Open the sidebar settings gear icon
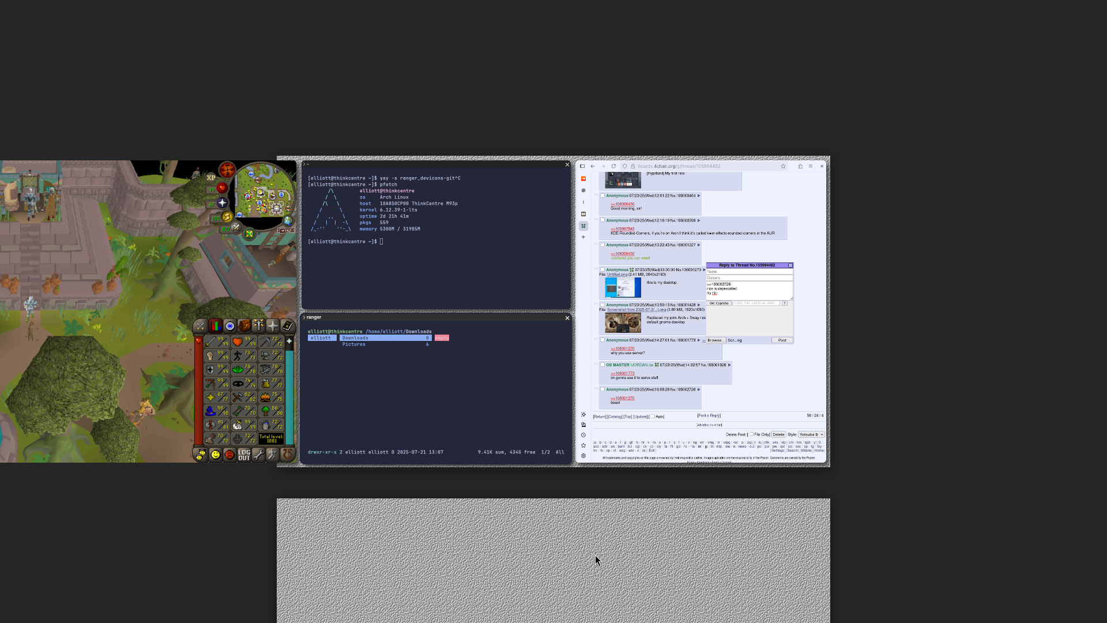The image size is (1107, 623). point(583,456)
